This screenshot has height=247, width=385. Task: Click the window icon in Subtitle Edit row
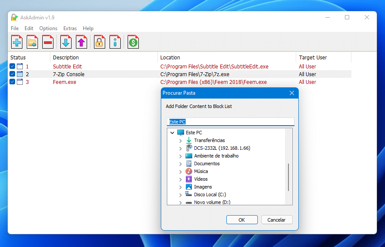[20, 66]
